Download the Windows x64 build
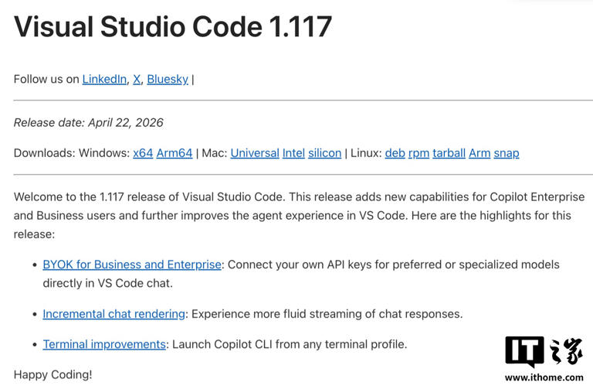 [x=143, y=153]
